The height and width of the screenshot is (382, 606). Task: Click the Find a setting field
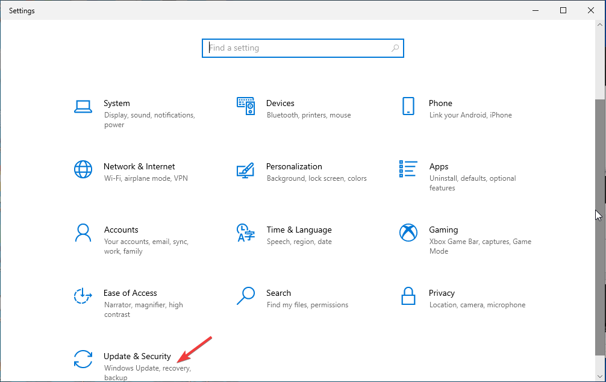302,48
